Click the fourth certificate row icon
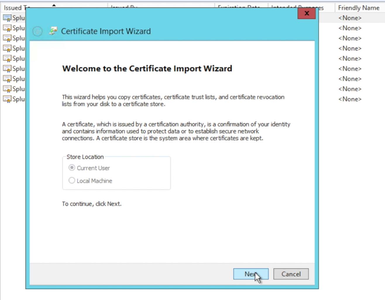The height and width of the screenshot is (300, 385). [x=7, y=48]
